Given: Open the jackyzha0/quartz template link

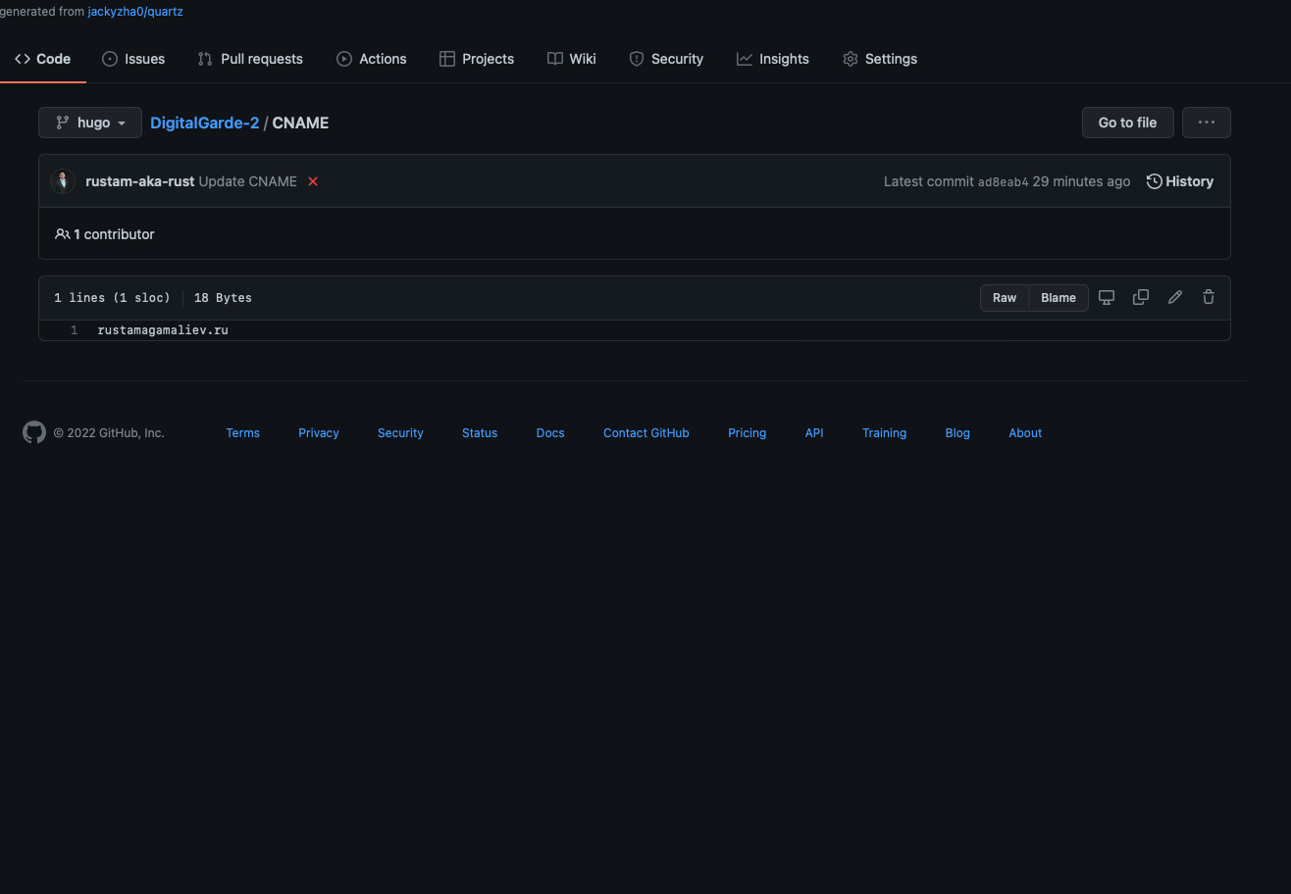Looking at the screenshot, I should pos(135,12).
